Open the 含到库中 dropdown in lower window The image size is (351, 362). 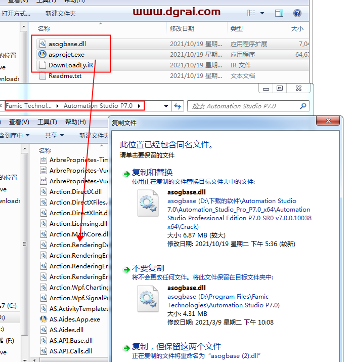pos(14,135)
